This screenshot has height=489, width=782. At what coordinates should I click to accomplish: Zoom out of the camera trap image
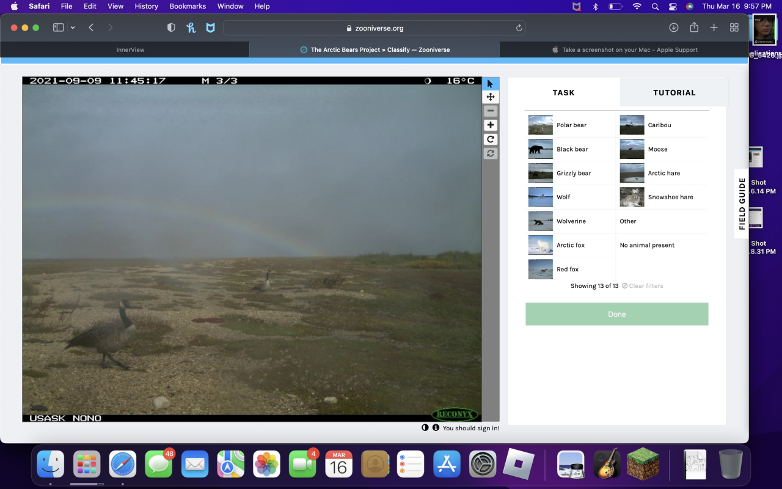(x=491, y=111)
